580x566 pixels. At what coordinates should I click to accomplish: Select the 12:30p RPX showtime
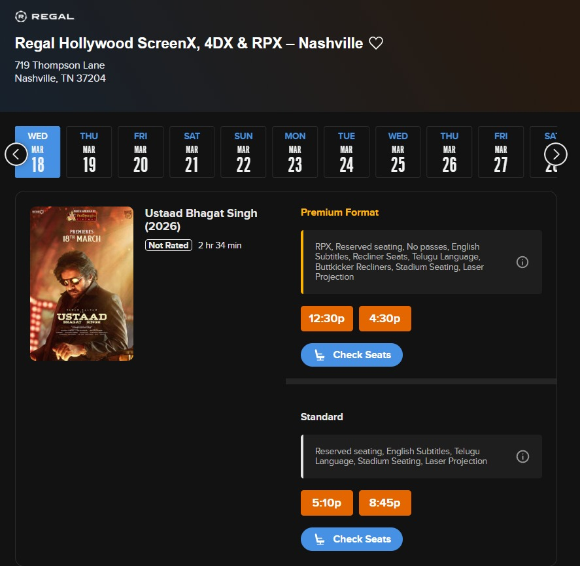(326, 318)
